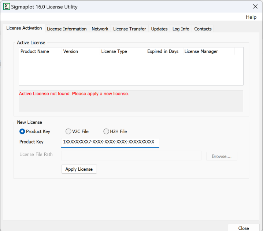Open the Help menu
The image size is (263, 231).
point(251,17)
